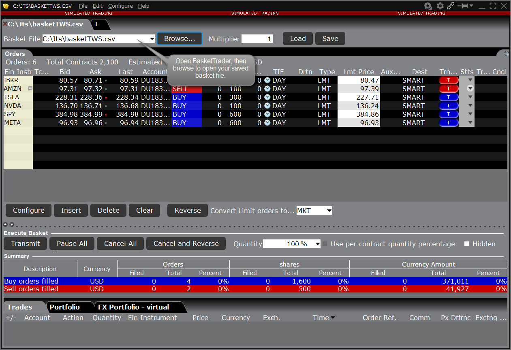The height and width of the screenshot is (350, 511).
Task: Open the Quantity 100% dropdown
Action: click(316, 244)
